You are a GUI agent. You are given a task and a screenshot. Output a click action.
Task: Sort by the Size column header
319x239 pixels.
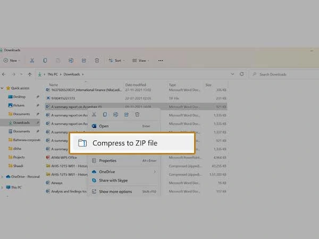point(208,85)
